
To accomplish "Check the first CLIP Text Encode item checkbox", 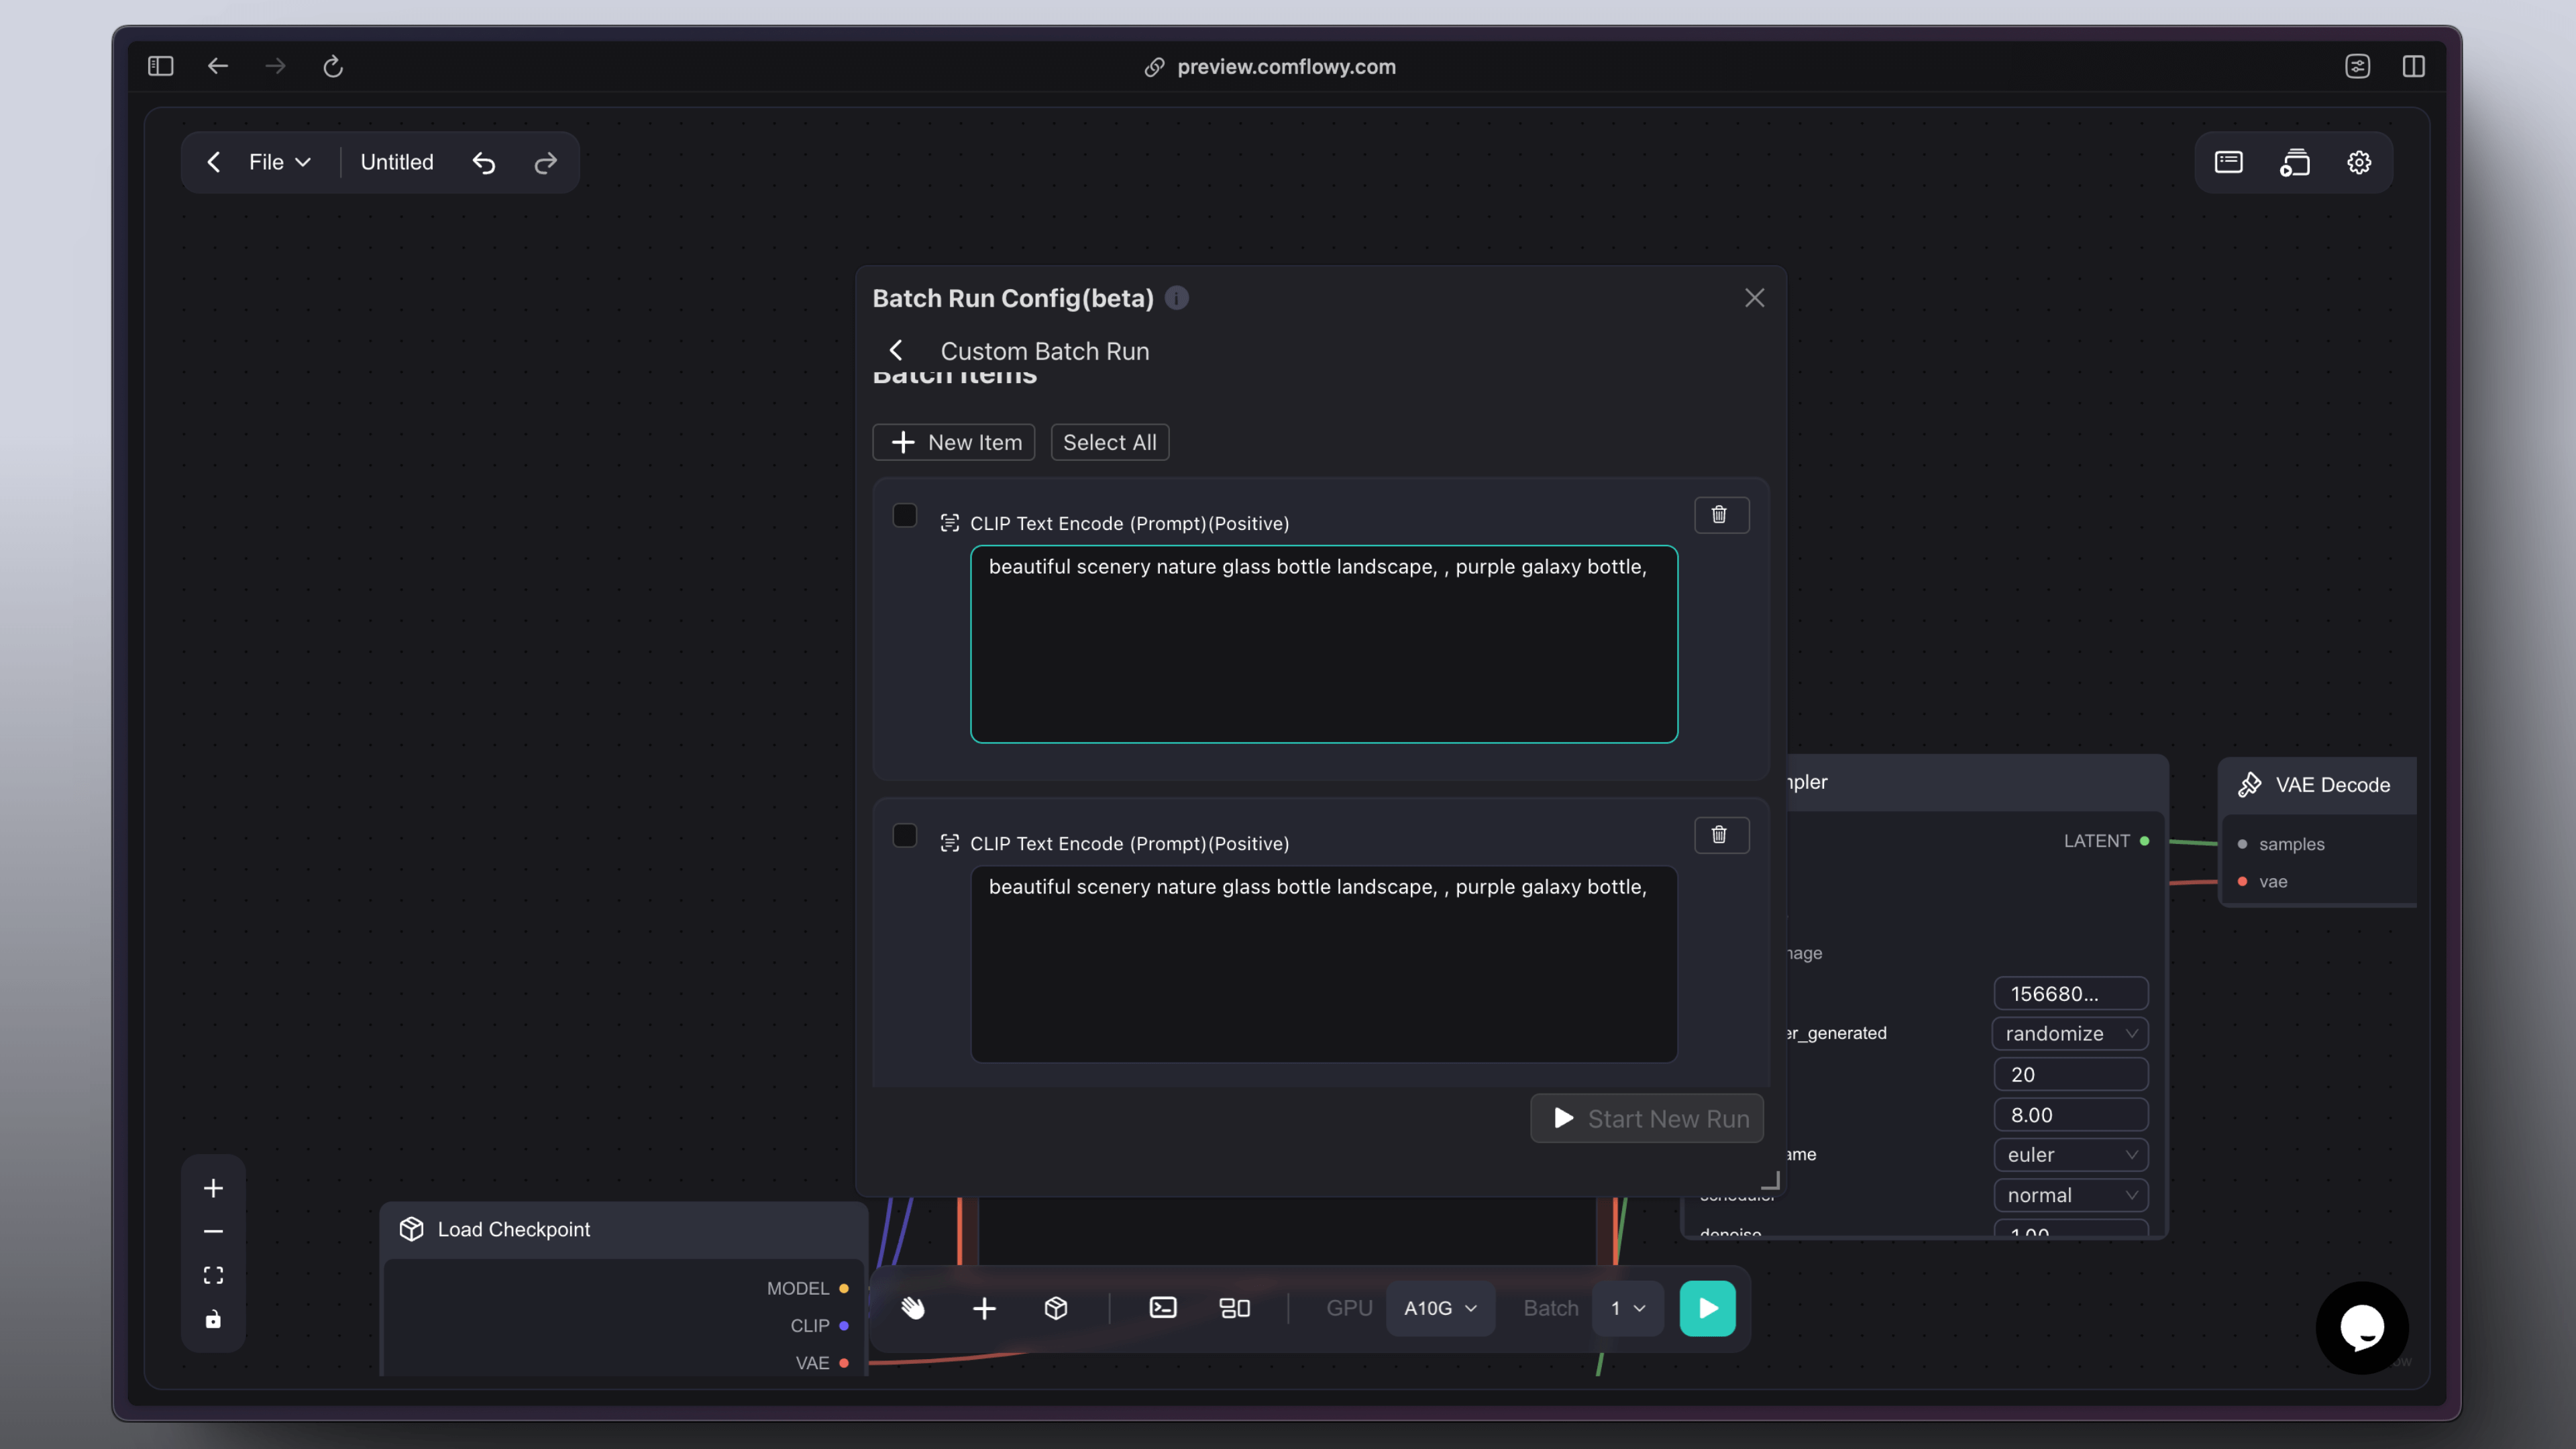I will (905, 515).
